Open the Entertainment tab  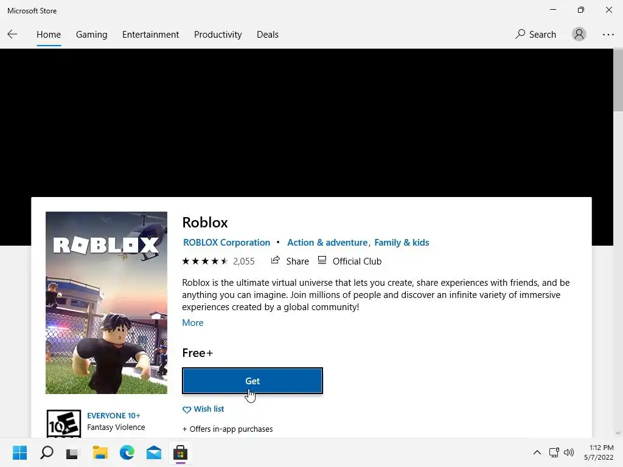151,35
